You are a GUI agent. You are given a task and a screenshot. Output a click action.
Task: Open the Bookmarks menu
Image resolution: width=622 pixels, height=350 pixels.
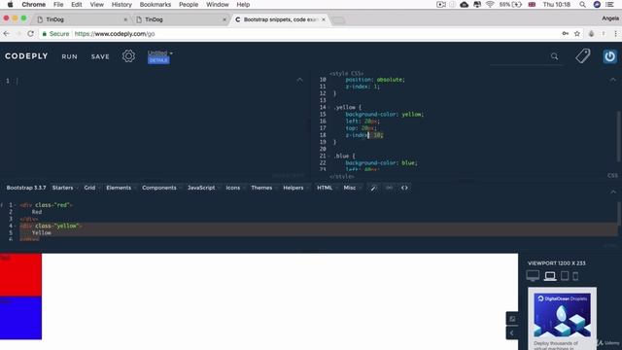tap(155, 4)
